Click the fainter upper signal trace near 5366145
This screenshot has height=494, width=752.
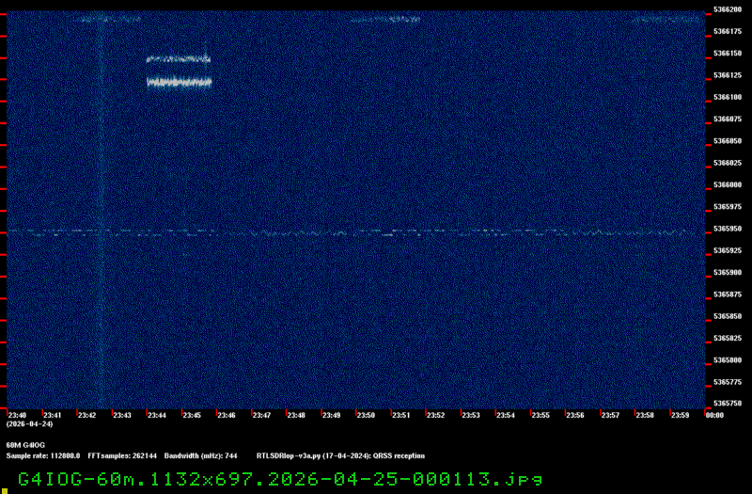[179, 59]
